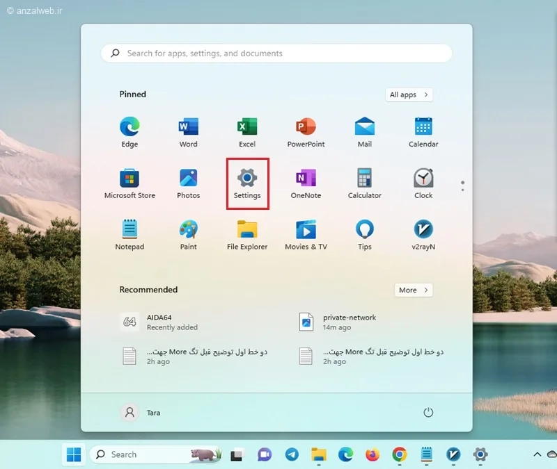The height and width of the screenshot is (469, 557).
Task: Open the Tara user account menu
Action: pyautogui.click(x=141, y=413)
